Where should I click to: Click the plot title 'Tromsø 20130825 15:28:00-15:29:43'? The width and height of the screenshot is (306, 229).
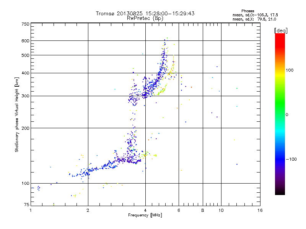click(x=145, y=13)
